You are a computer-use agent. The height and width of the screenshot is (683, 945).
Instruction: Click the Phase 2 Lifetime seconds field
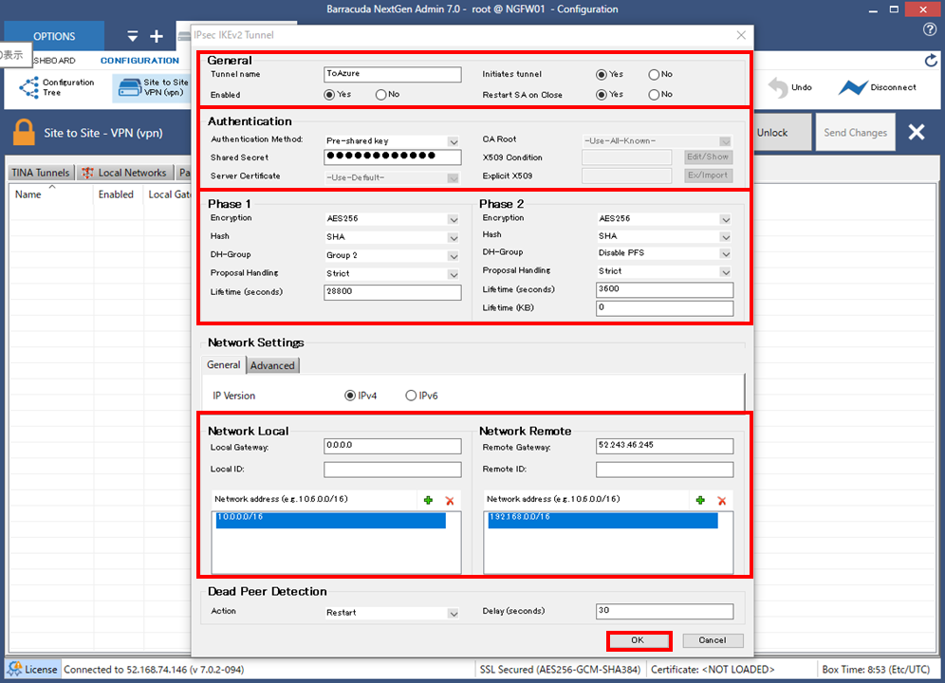coord(665,290)
